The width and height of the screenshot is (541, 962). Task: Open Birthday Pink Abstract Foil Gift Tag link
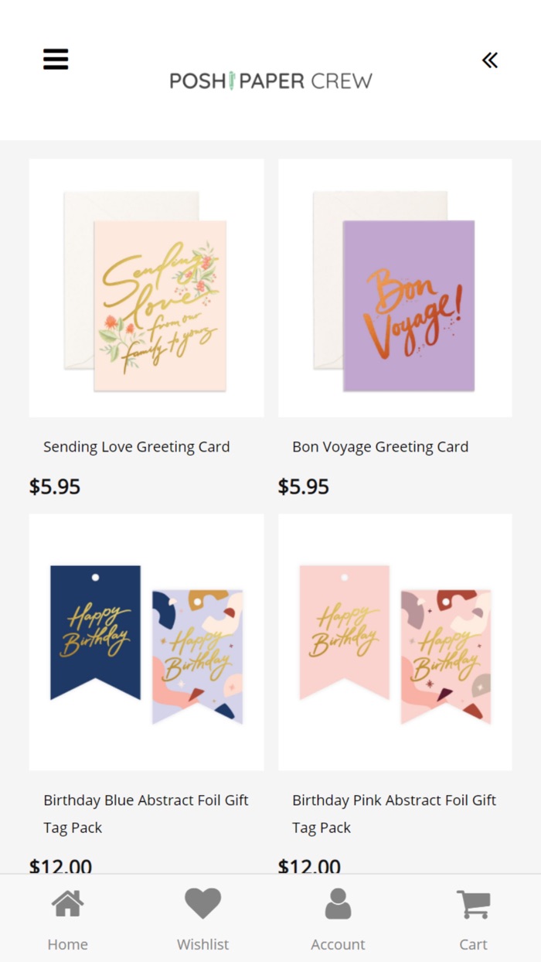[394, 814]
